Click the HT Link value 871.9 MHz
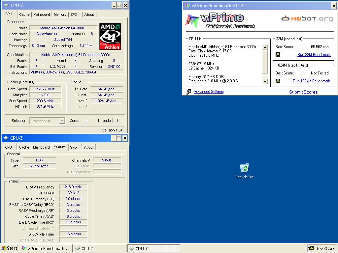 [45, 106]
